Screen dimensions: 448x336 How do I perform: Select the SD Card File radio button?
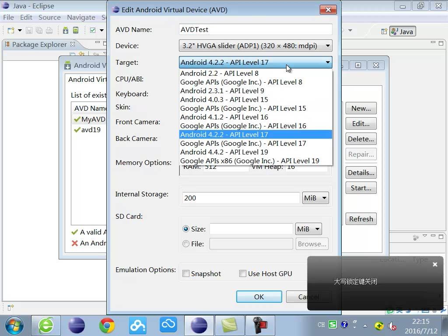186,244
